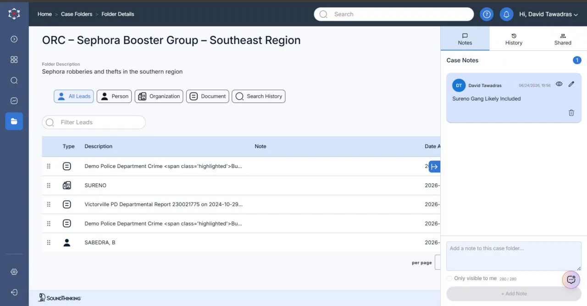Open the chat assistant bubble icon

tap(571, 279)
